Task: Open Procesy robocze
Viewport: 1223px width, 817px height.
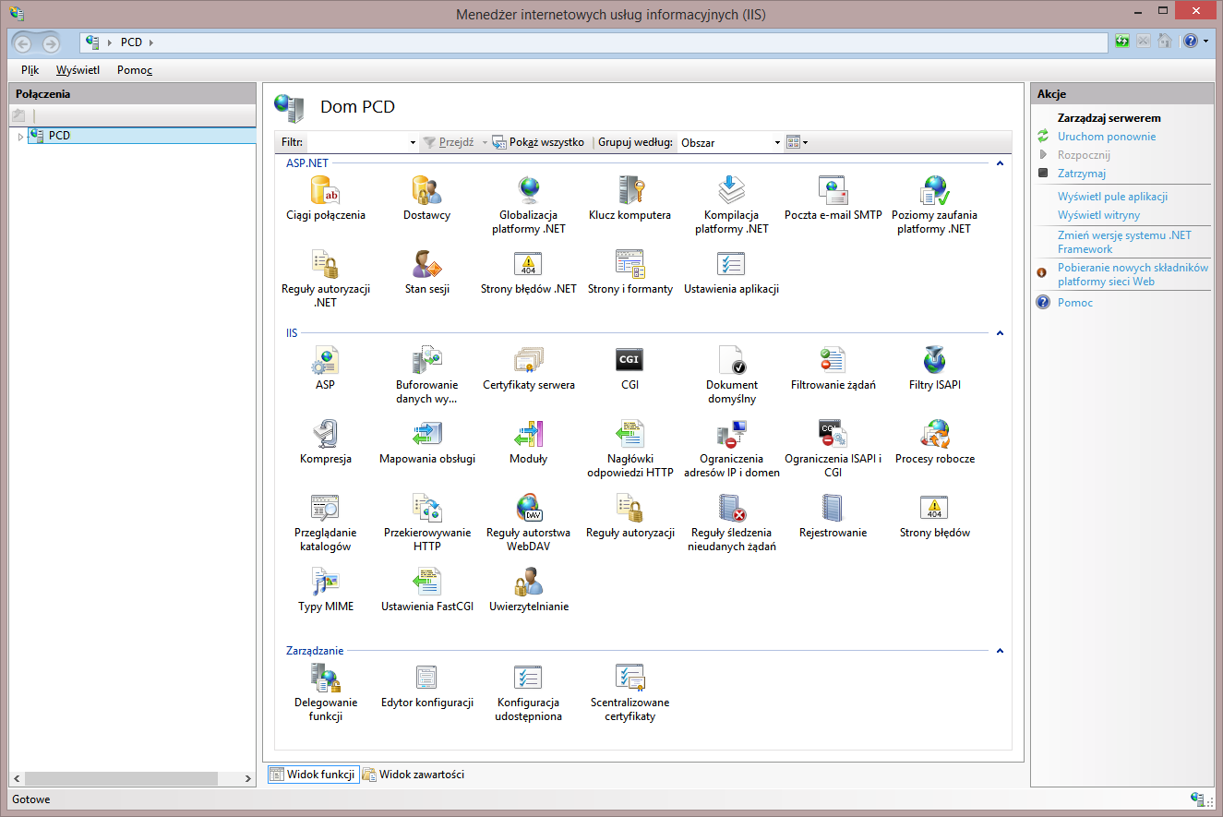Action: coord(935,442)
